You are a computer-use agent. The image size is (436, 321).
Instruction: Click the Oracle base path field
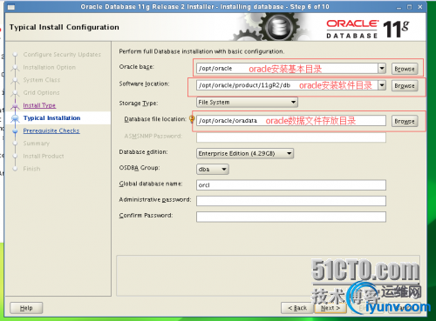point(287,69)
